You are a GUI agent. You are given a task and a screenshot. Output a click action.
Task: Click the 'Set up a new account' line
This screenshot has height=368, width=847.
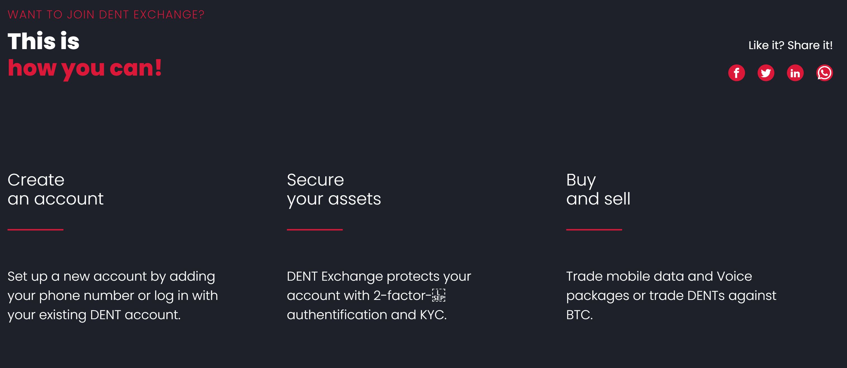click(111, 276)
